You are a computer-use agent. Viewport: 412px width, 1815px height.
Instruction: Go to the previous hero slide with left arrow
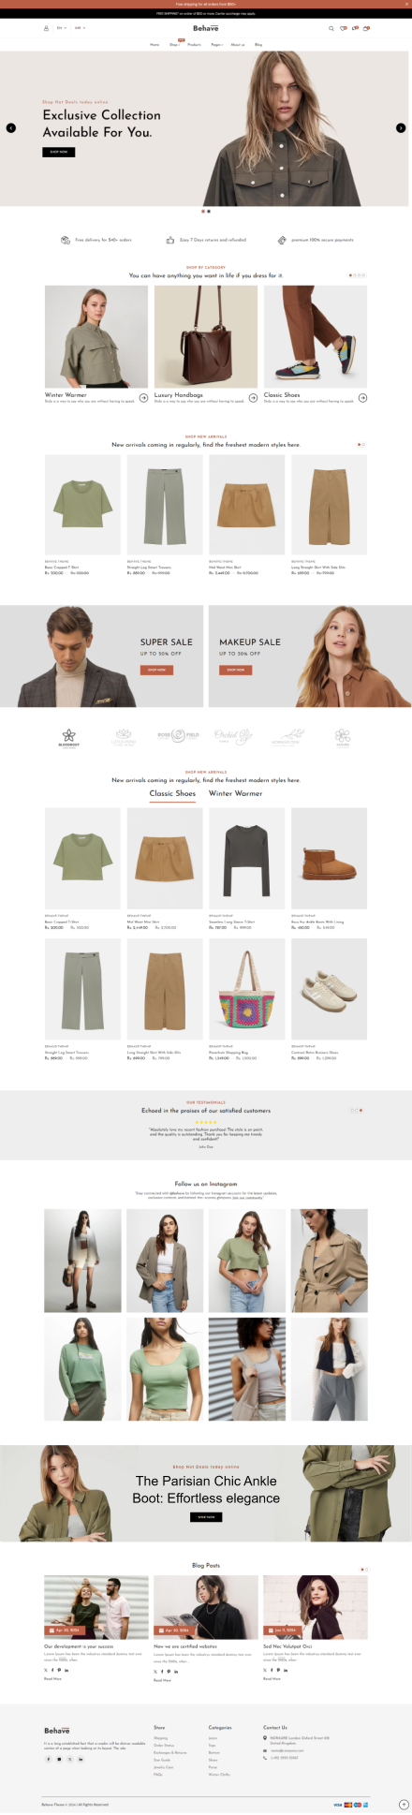point(11,127)
